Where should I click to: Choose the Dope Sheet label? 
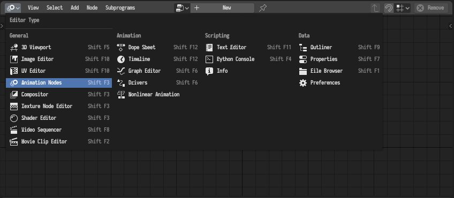coord(142,48)
